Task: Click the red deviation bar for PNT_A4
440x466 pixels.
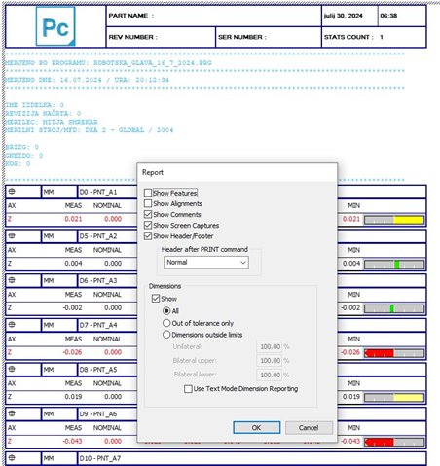Action: (379, 353)
